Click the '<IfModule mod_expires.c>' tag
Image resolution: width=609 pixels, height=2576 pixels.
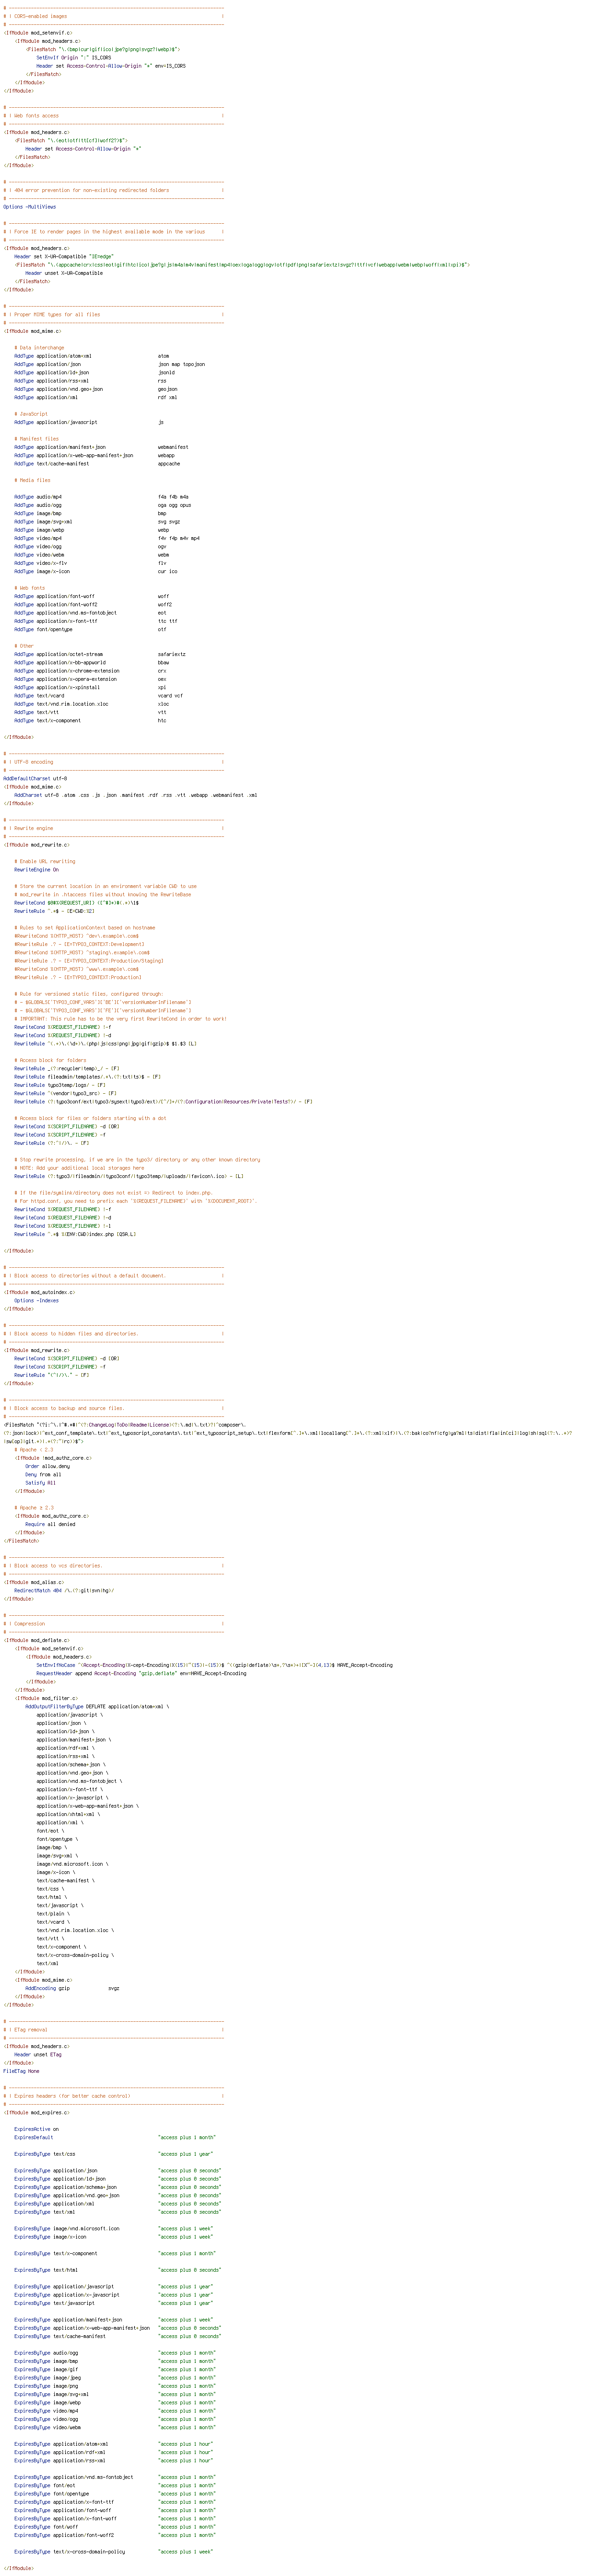[36, 2112]
